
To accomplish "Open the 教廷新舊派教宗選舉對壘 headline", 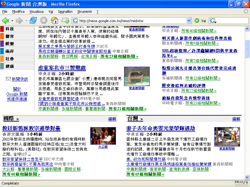I will tap(31, 128).
